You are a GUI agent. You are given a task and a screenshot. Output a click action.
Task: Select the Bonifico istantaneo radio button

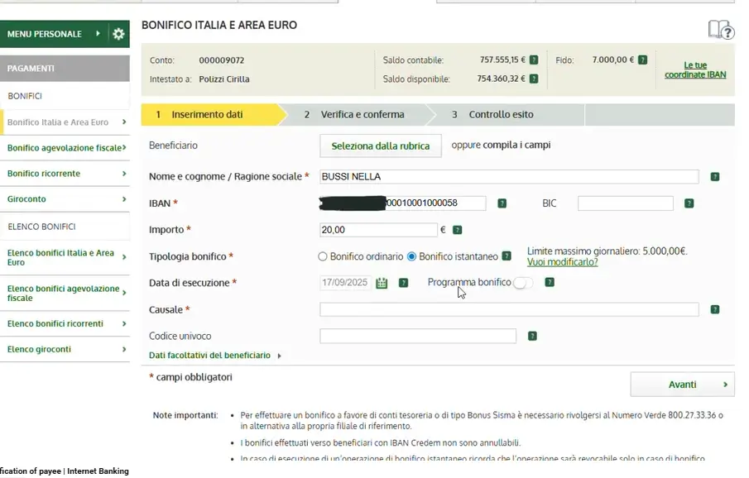pos(411,256)
